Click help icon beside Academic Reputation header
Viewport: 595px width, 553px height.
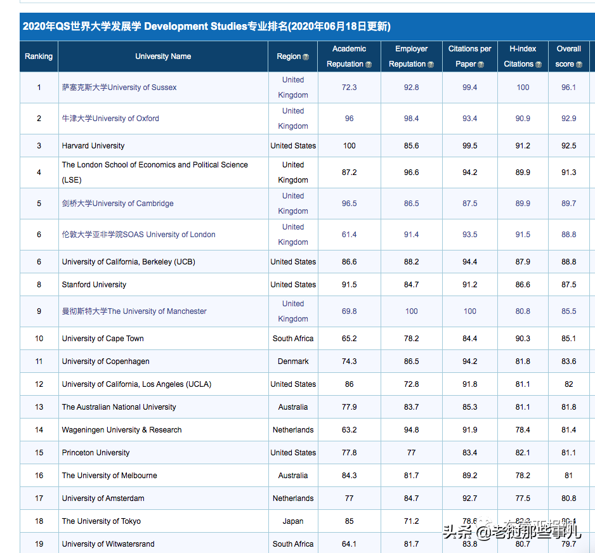coord(368,65)
